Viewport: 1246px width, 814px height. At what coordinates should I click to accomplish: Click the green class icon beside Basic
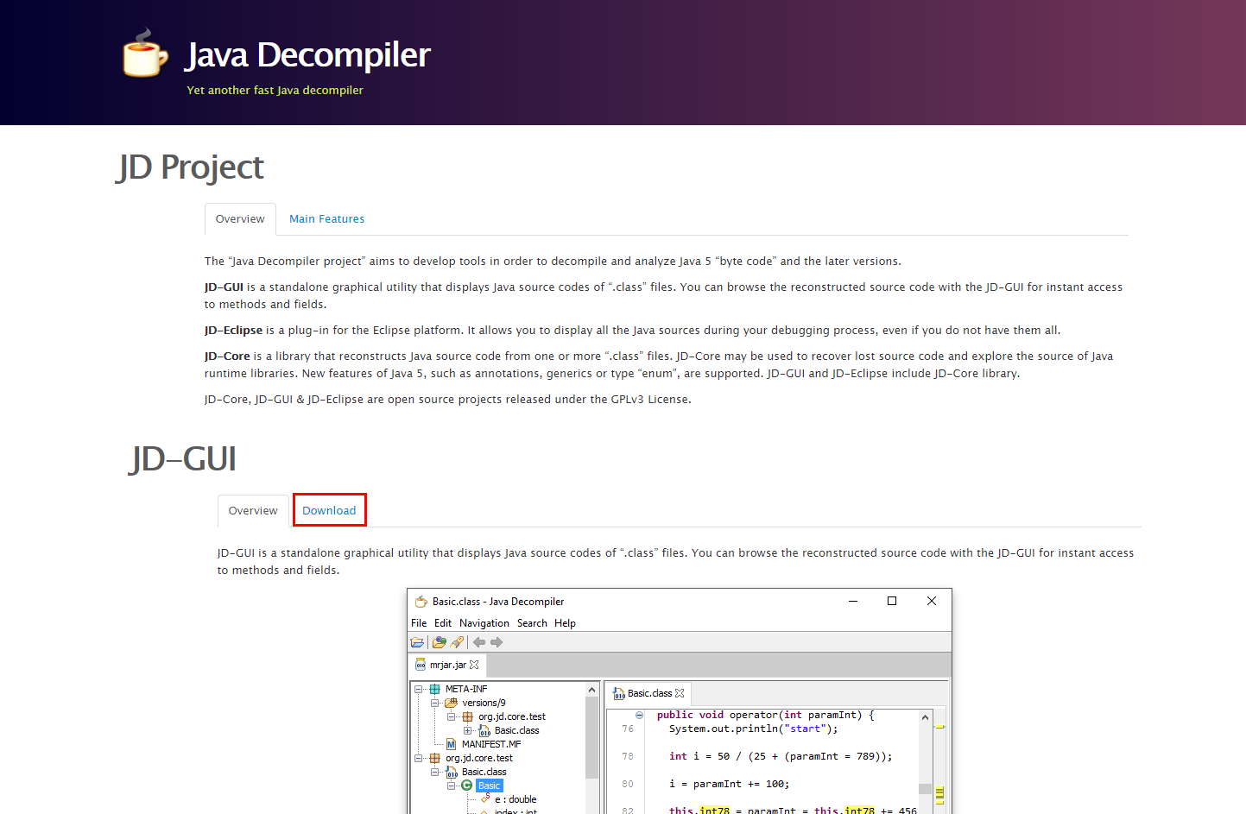[x=467, y=785]
